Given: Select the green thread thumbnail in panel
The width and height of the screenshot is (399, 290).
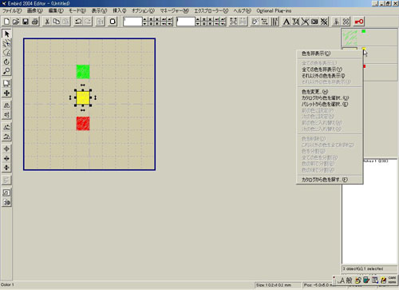Looking at the screenshot, I should (x=350, y=38).
